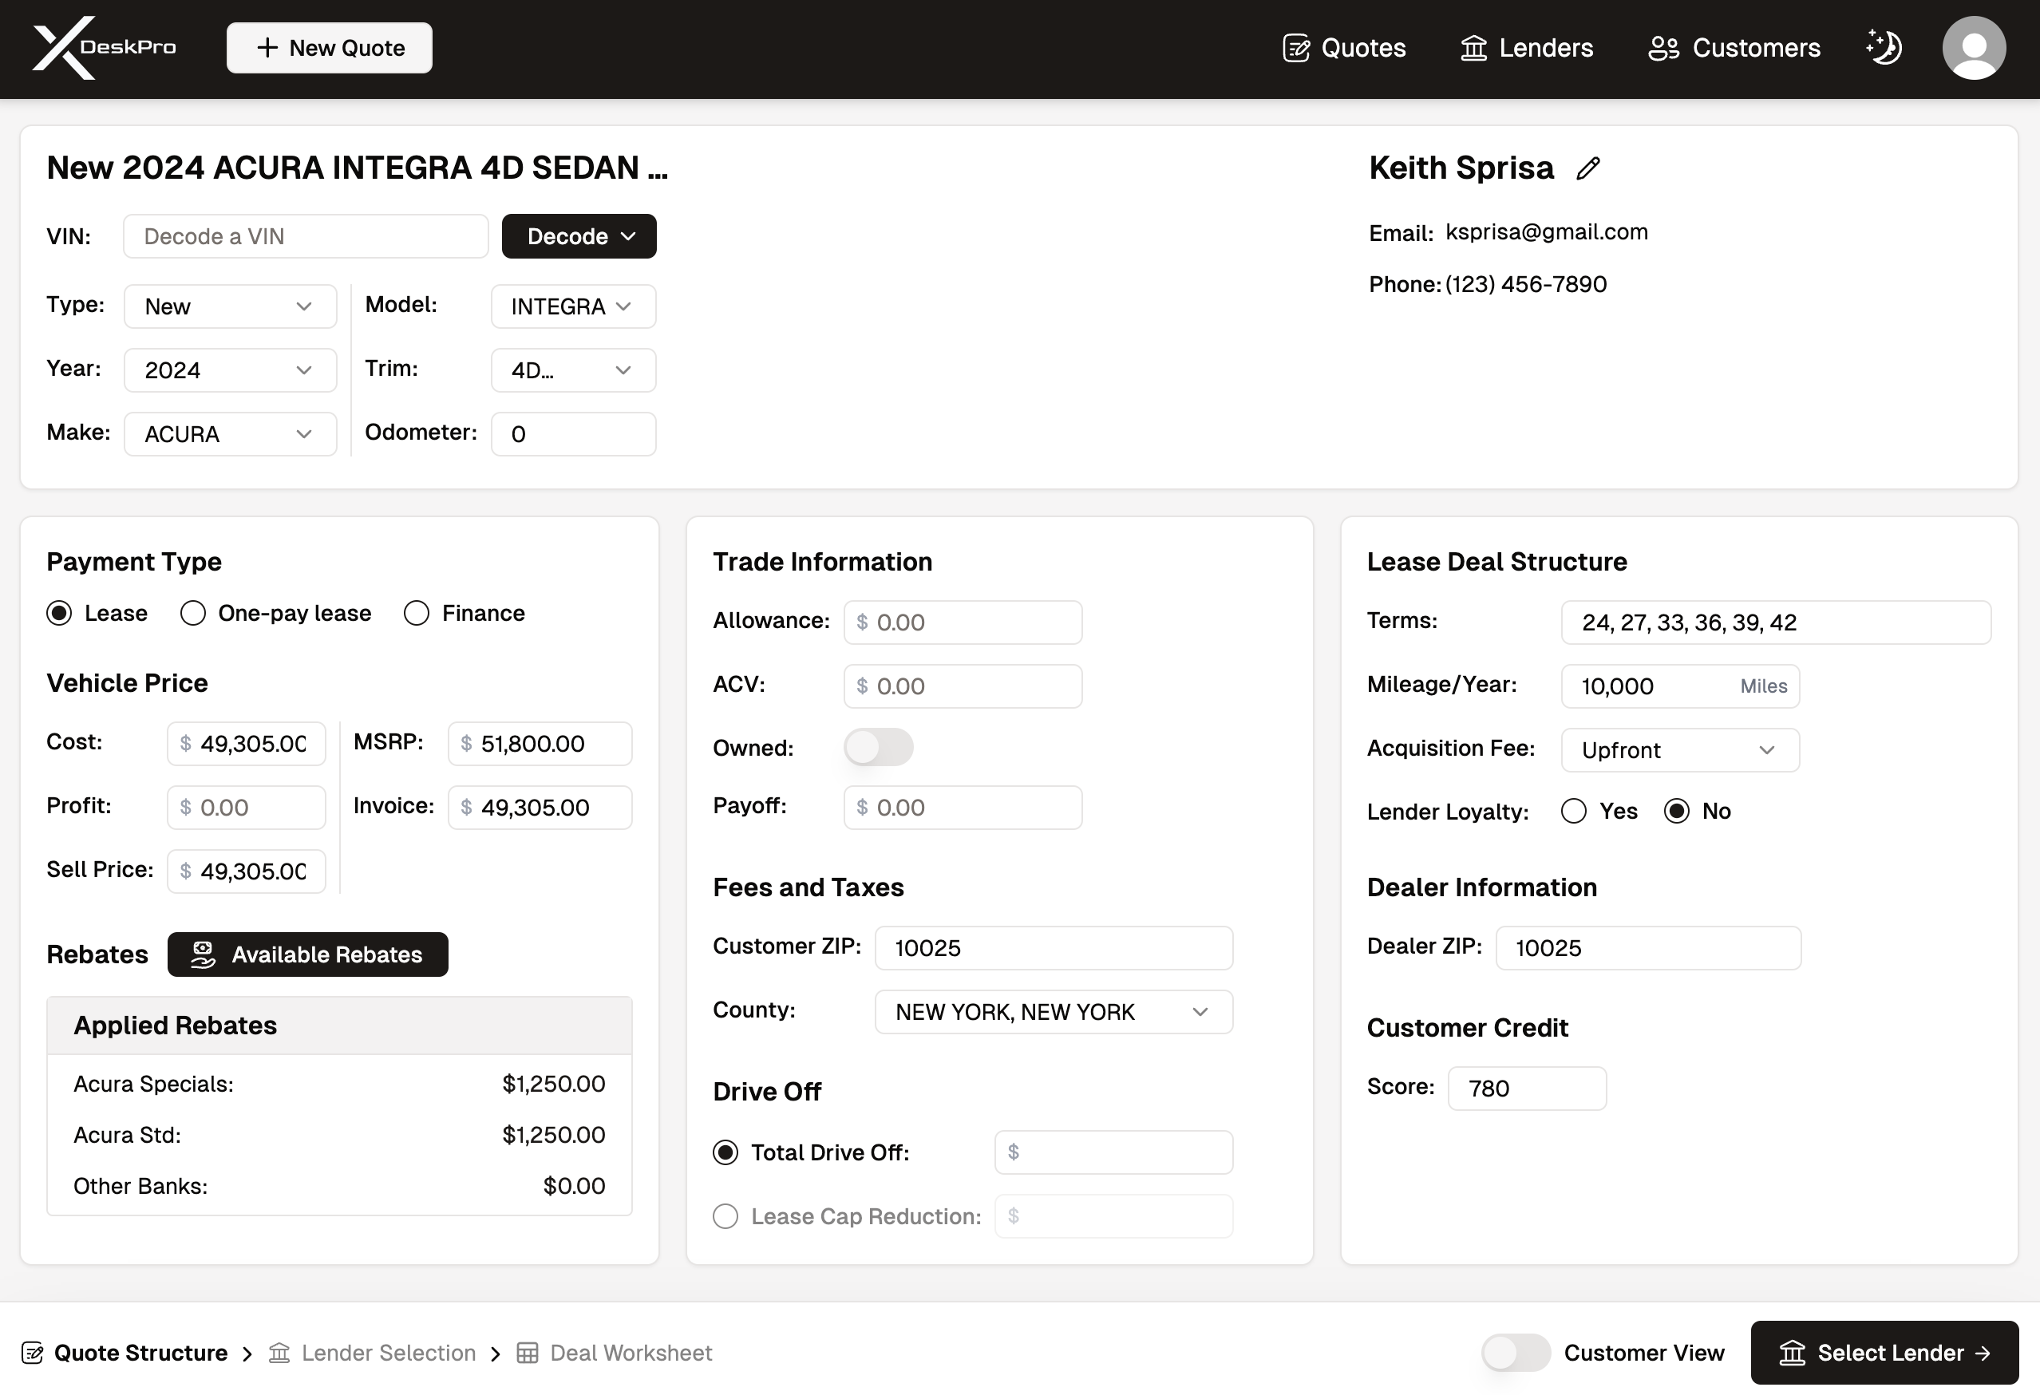This screenshot has height=1395, width=2040.
Task: Click the Acura Std rebate row
Action: coord(339,1135)
